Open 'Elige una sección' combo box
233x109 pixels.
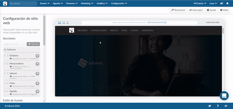[x=14, y=44]
